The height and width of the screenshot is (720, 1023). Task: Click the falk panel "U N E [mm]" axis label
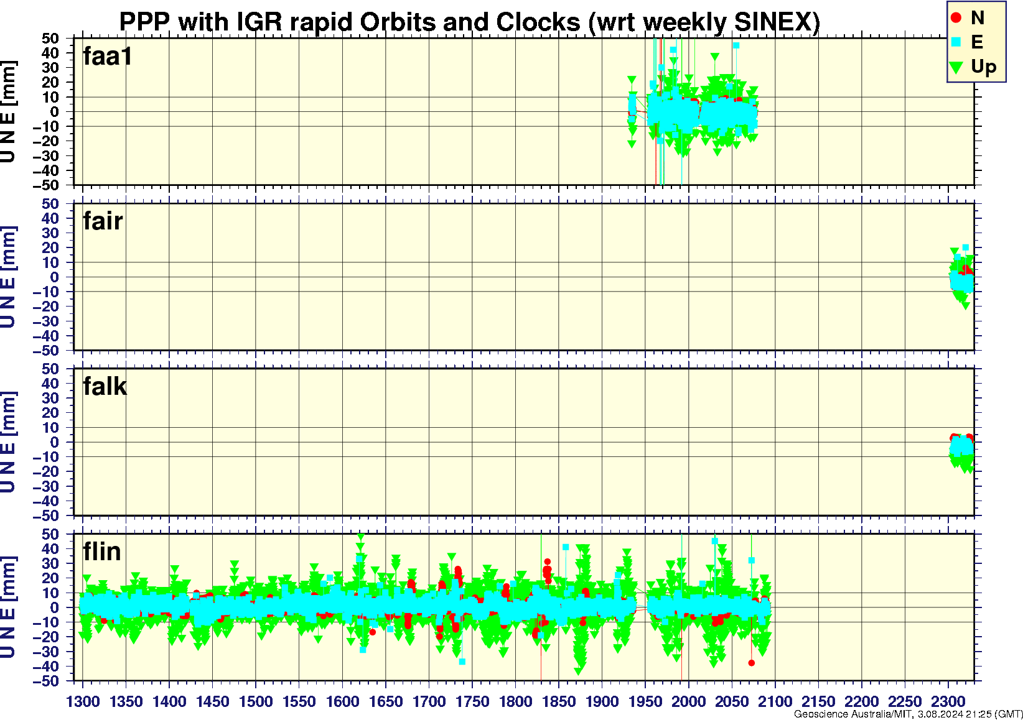[x=8, y=442]
